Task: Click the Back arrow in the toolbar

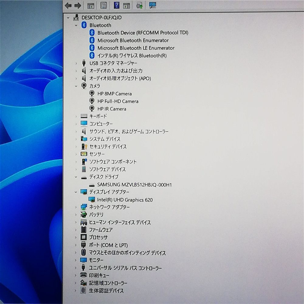Action: [68, 5]
